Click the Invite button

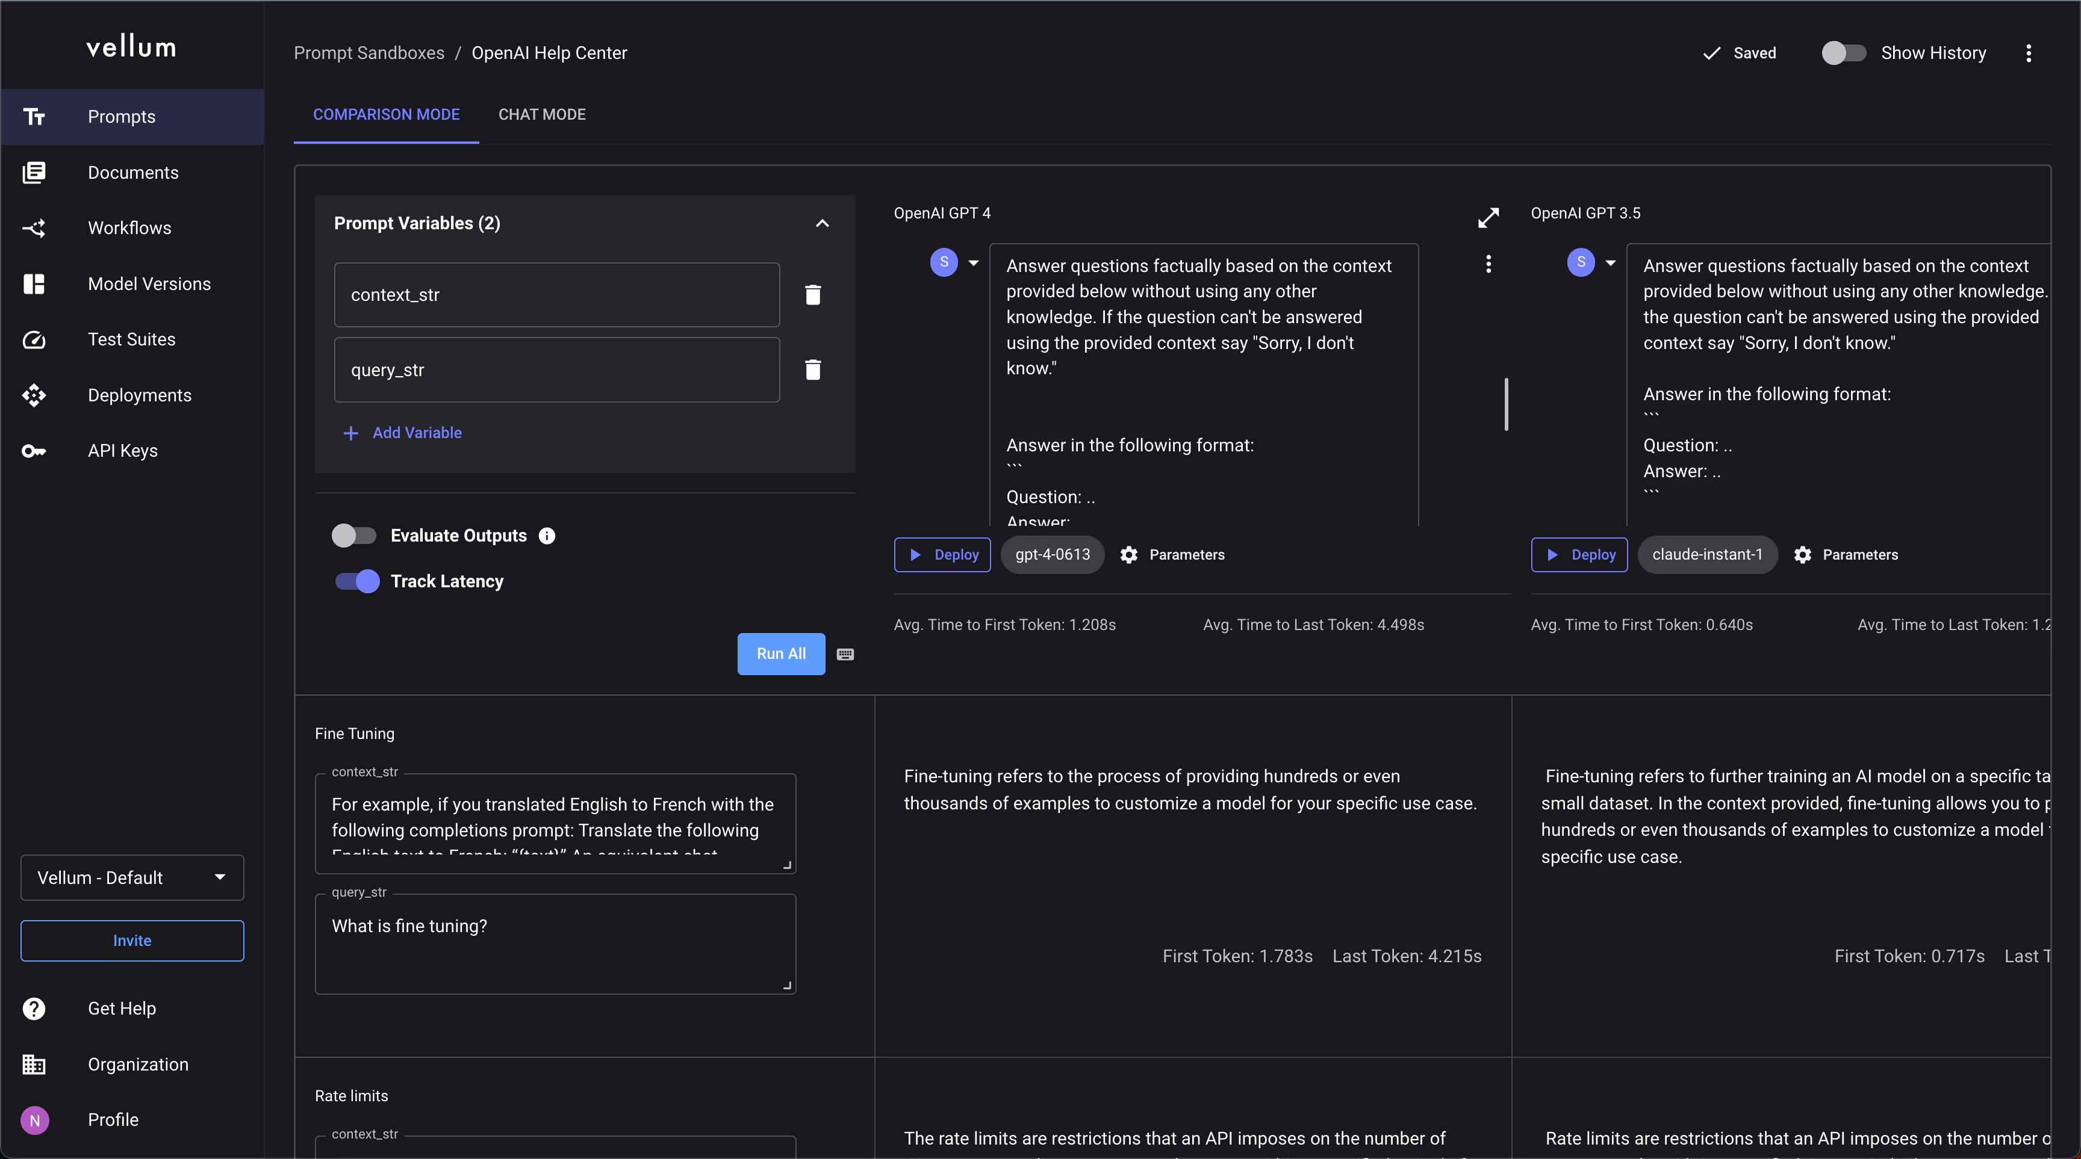click(132, 941)
